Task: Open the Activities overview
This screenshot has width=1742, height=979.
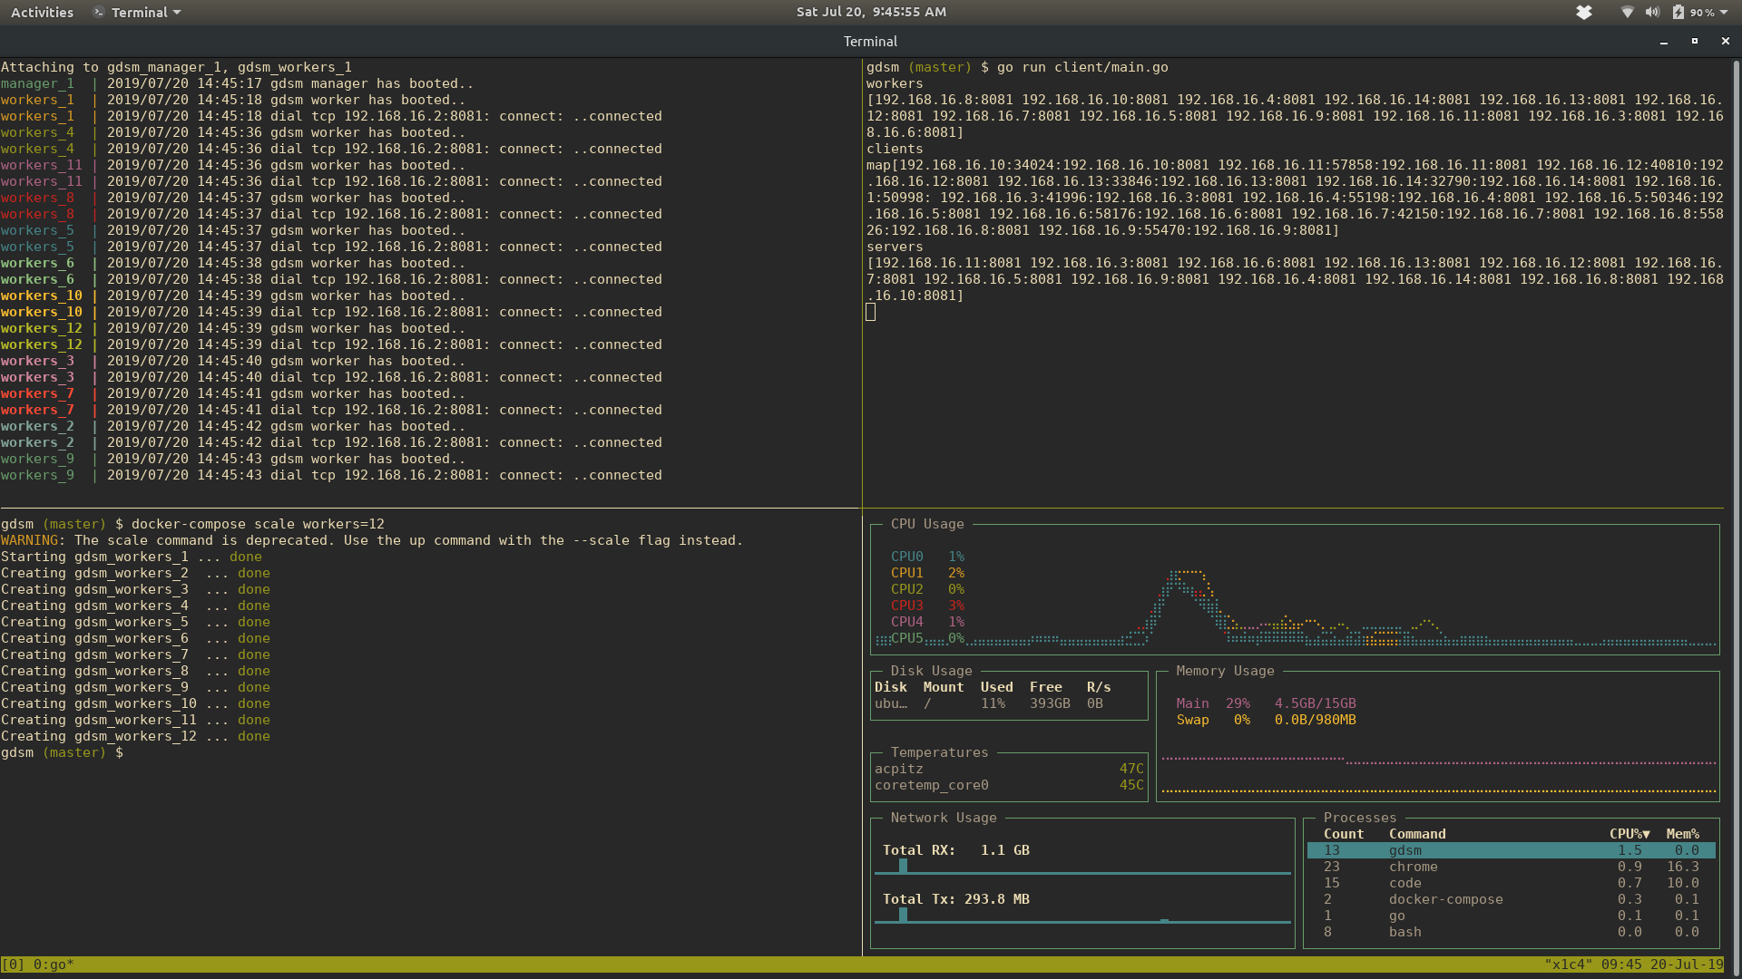Action: pyautogui.click(x=42, y=12)
